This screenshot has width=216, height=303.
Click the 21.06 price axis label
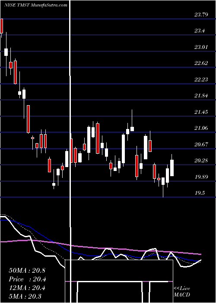201,128
